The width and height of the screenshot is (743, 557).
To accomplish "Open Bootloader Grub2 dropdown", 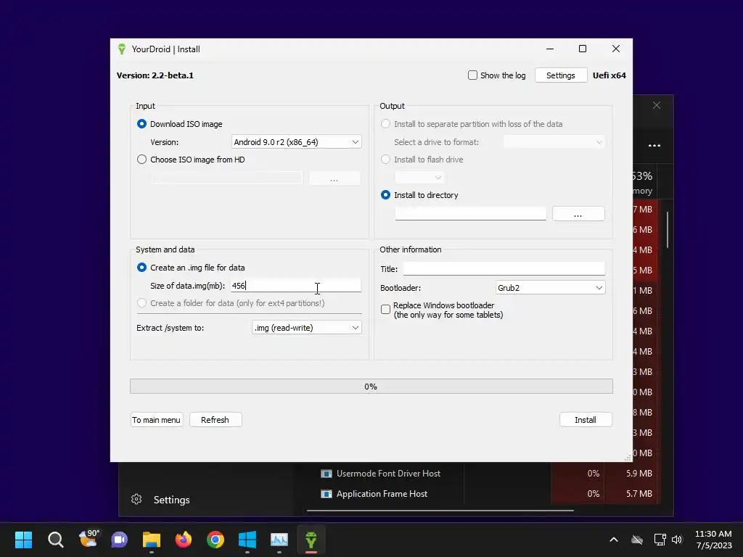I will click(x=550, y=288).
